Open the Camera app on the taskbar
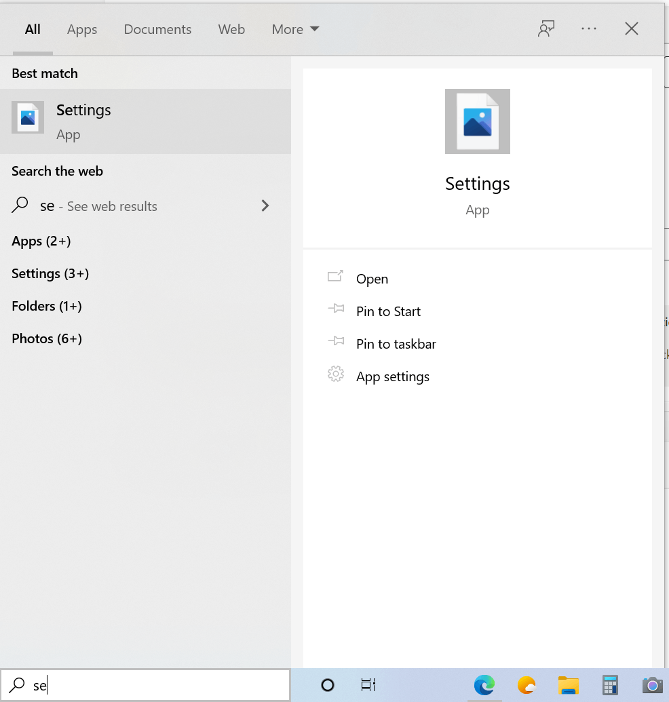This screenshot has height=702, width=669. 653,685
